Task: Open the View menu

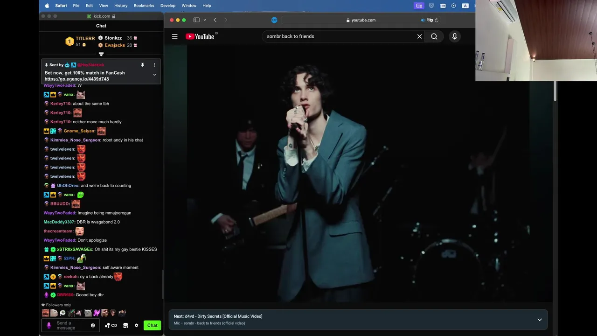Action: (x=104, y=6)
